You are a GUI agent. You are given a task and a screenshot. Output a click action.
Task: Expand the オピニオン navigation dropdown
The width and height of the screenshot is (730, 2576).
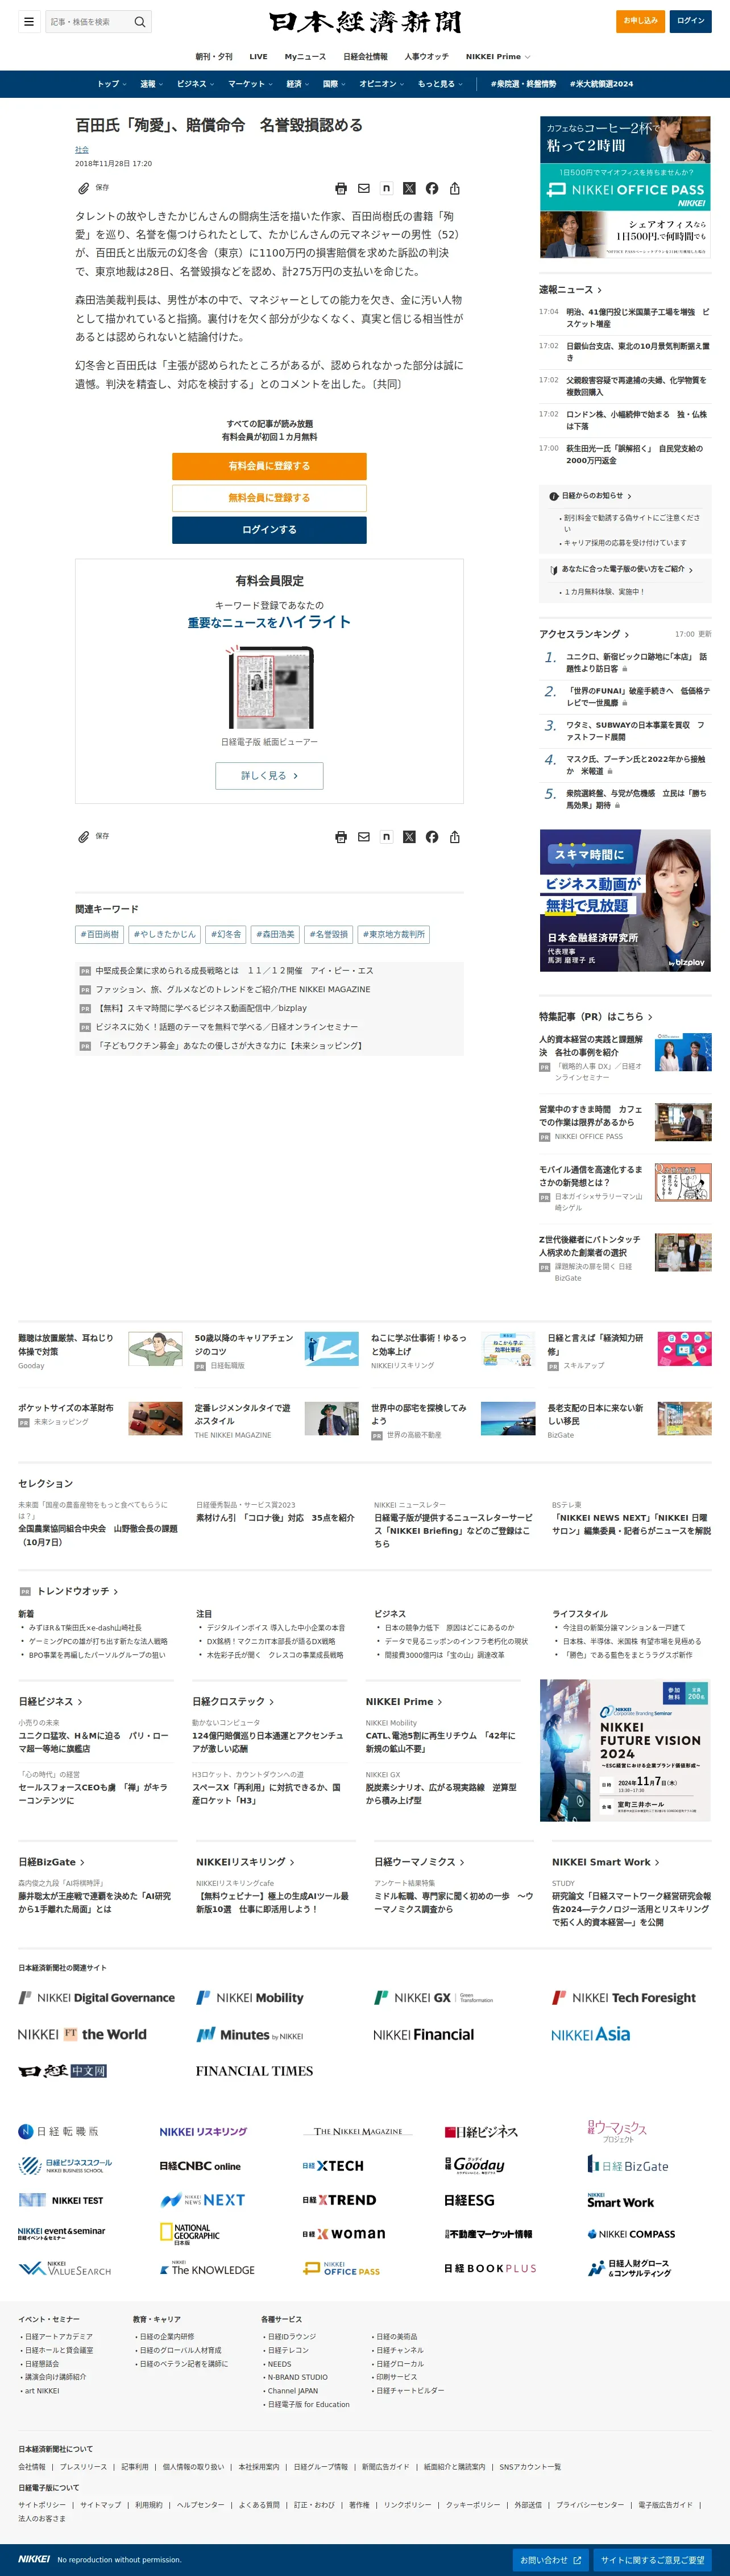[382, 84]
